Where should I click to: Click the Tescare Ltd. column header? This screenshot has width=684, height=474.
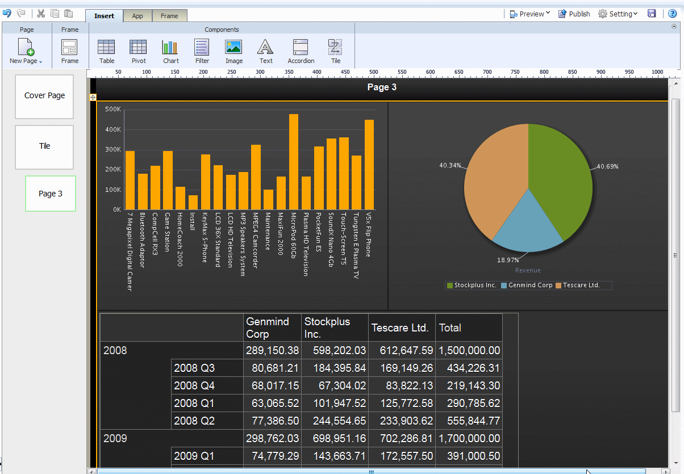coord(402,328)
